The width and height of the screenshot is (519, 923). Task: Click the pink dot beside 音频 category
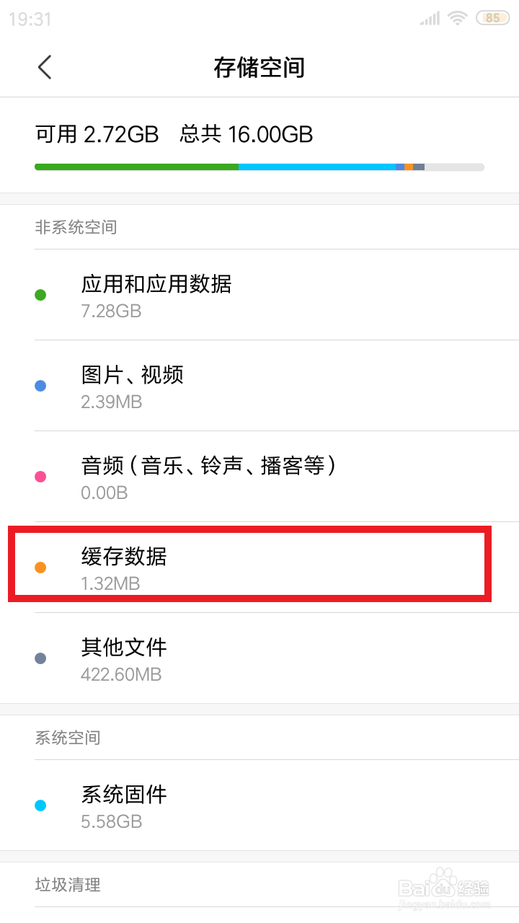(x=40, y=477)
